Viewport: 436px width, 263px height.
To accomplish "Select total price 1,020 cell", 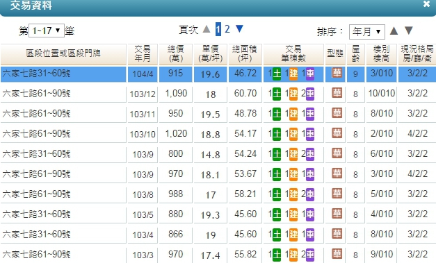I will coord(176,134).
